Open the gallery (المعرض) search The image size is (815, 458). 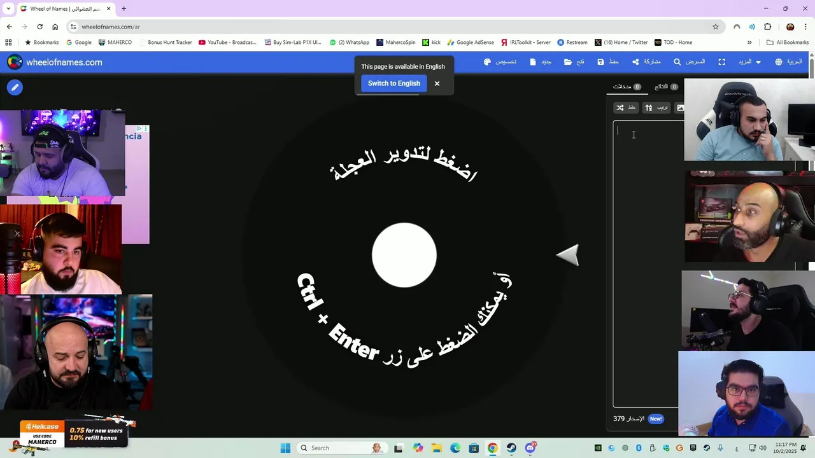click(690, 62)
